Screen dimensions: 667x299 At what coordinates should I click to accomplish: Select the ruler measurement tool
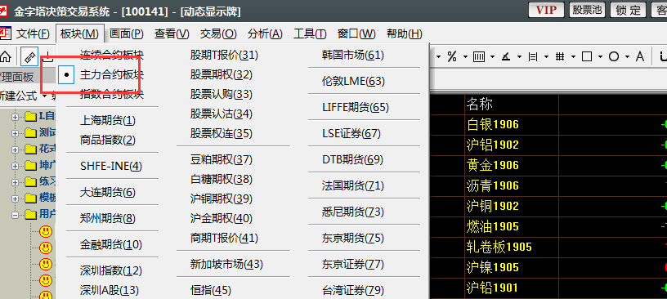pos(29,56)
